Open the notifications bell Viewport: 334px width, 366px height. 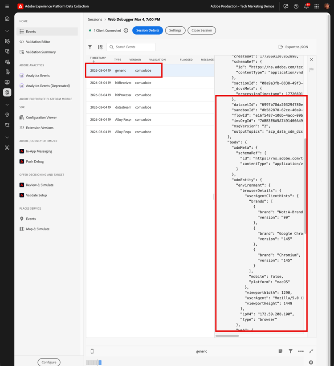click(x=306, y=6)
